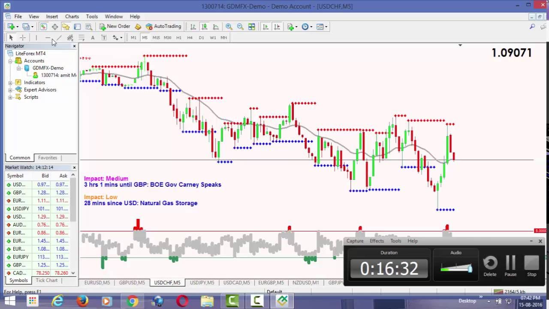Switch to line chart icon
The width and height of the screenshot is (549, 309).
coord(216,27)
